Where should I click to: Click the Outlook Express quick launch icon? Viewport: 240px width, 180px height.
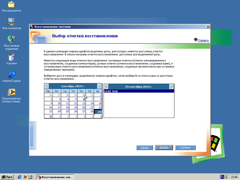(x=30, y=177)
